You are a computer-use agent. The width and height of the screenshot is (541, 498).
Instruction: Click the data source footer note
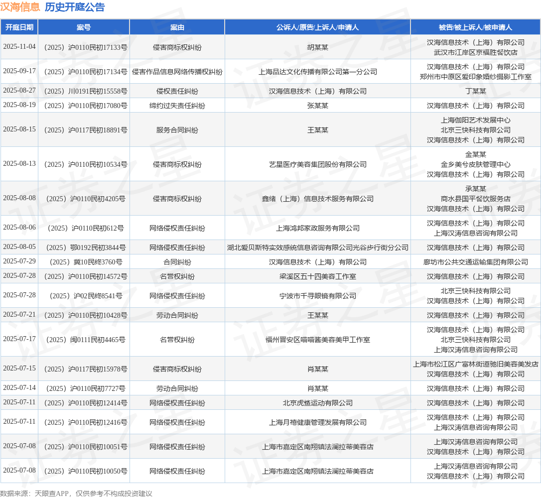76,494
